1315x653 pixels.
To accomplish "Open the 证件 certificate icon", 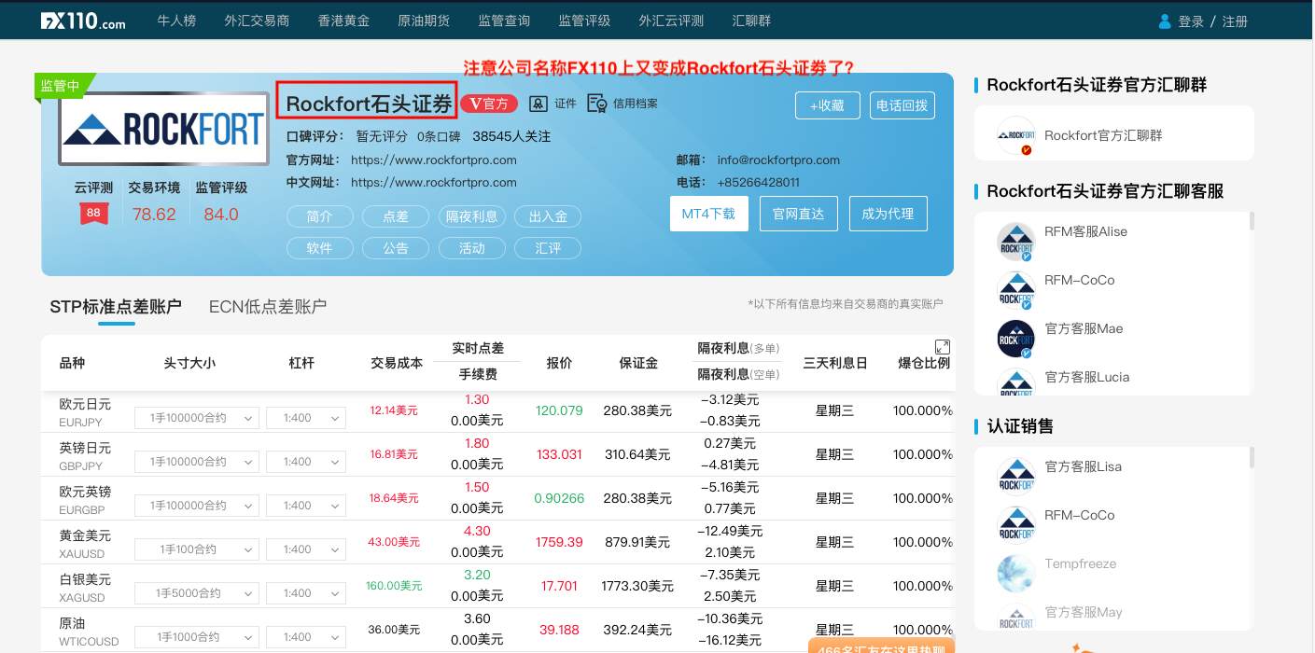I will (x=539, y=104).
